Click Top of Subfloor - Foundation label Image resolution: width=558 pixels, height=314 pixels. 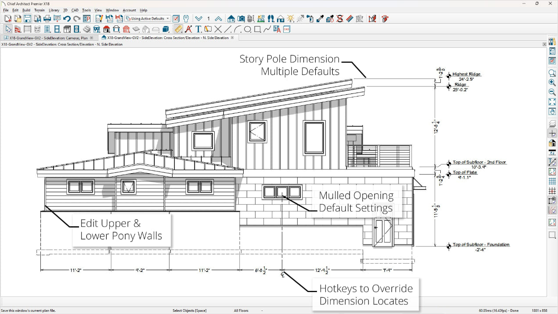click(x=481, y=245)
